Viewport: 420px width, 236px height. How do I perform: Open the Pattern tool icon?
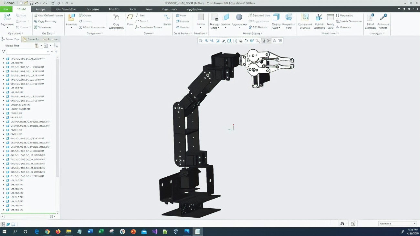[x=201, y=17]
